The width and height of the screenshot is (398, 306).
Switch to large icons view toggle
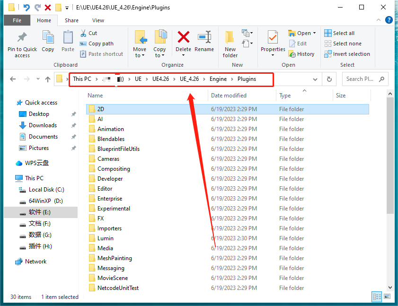pos(387,297)
